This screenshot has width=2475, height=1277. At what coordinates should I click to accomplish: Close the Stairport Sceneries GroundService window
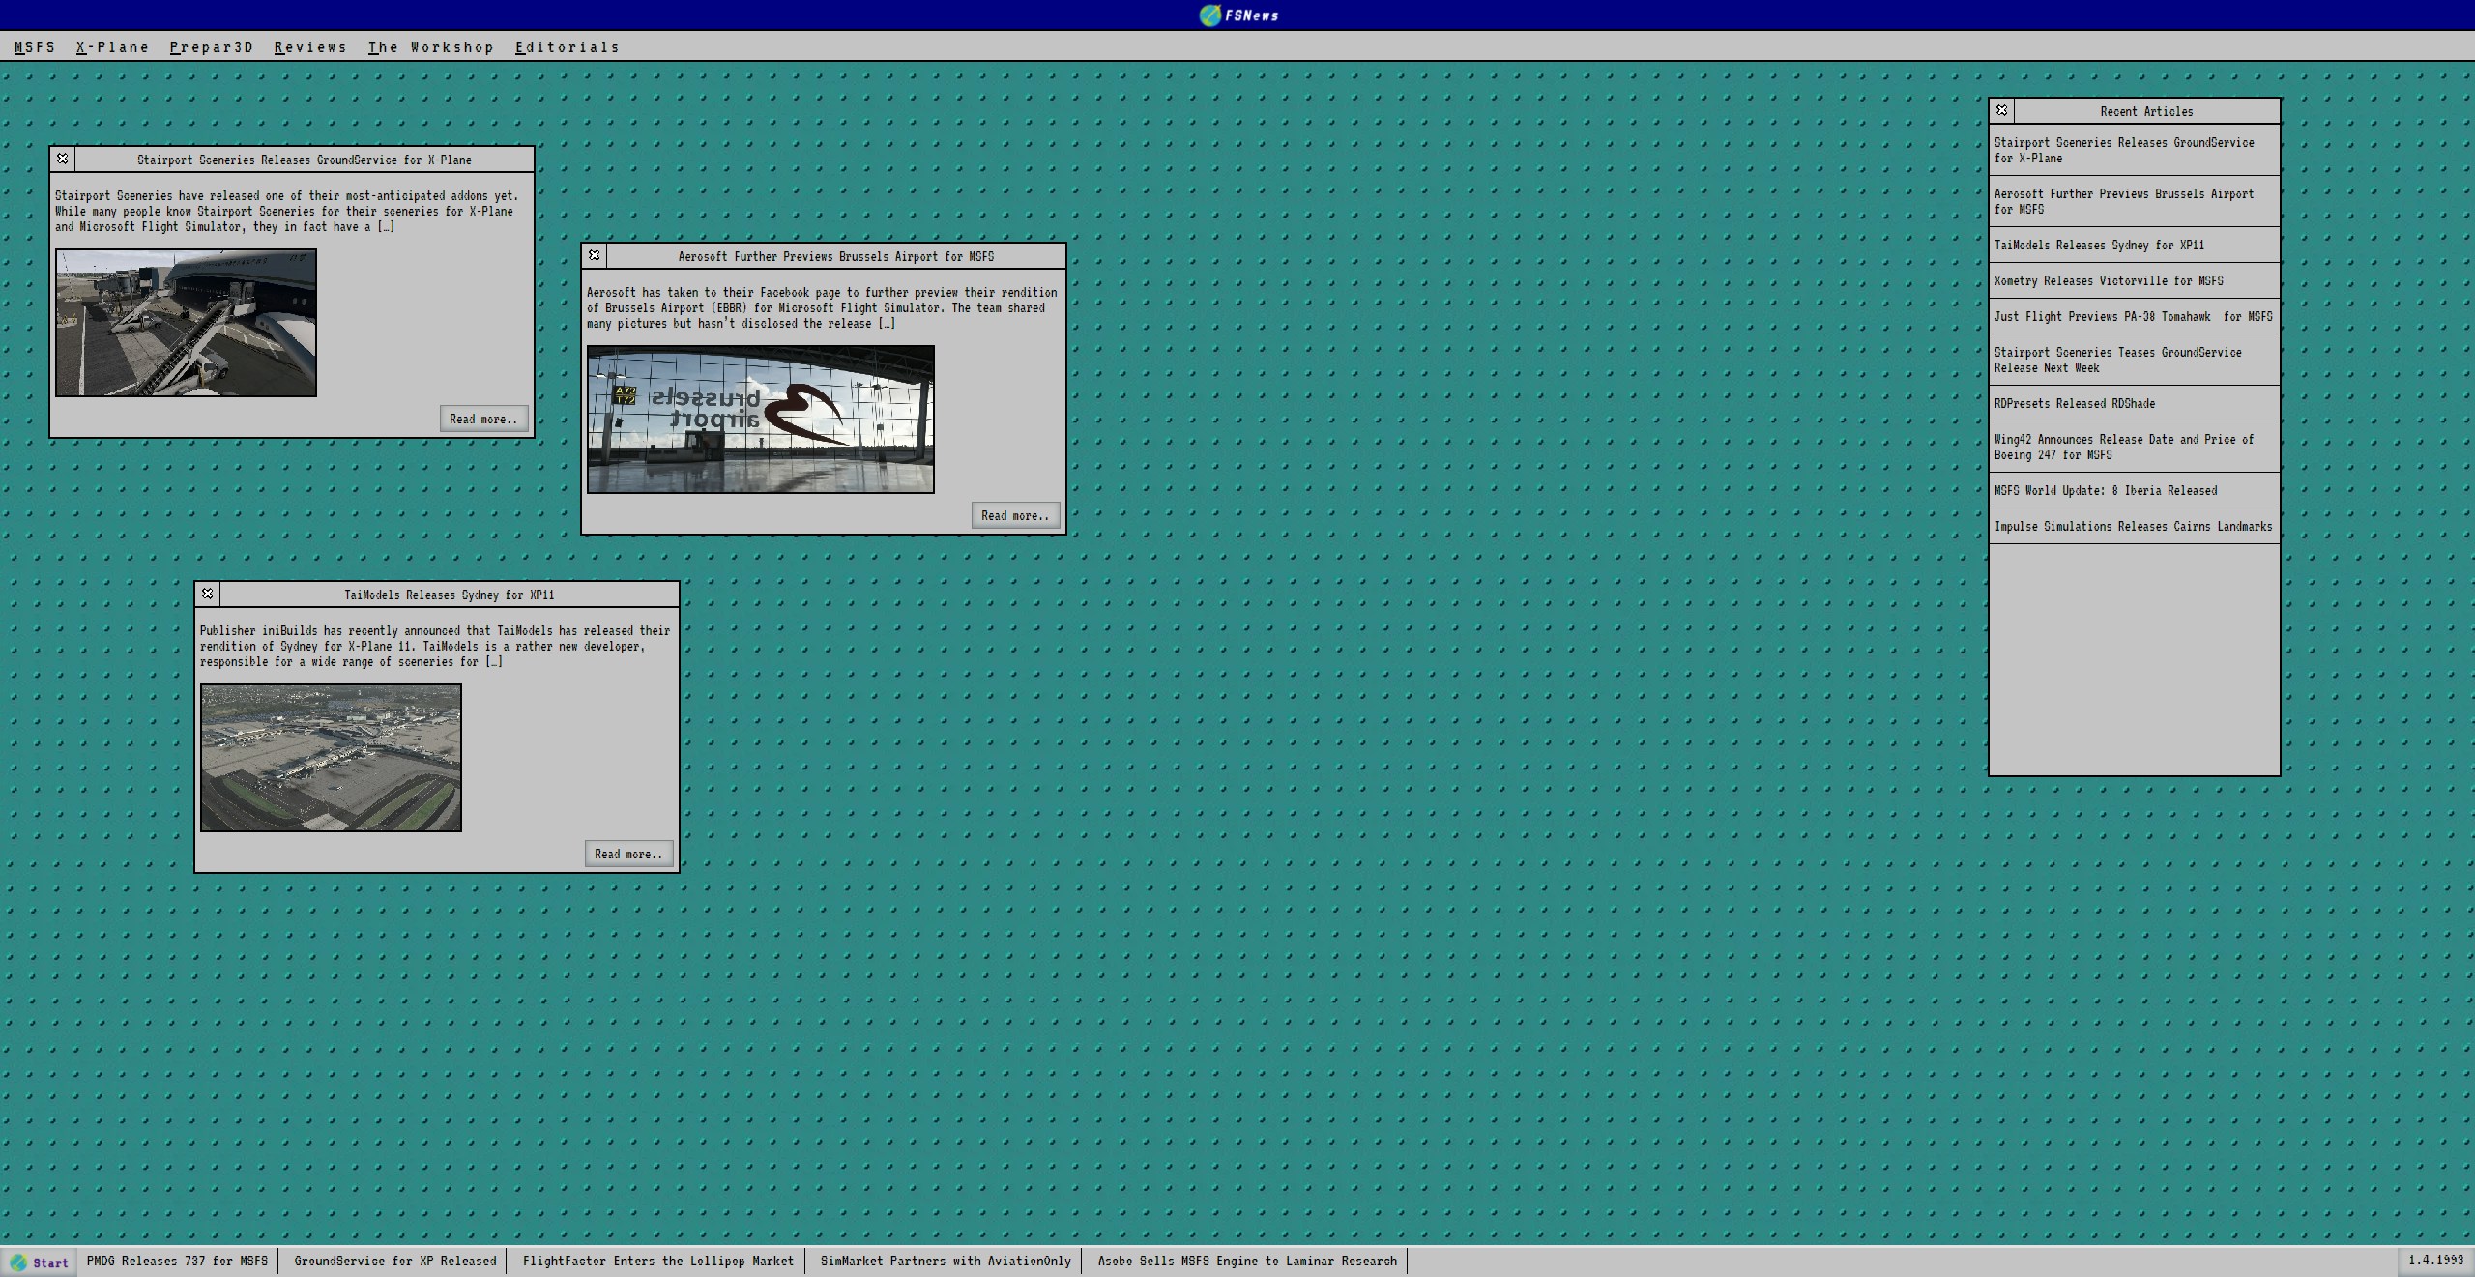pyautogui.click(x=63, y=159)
